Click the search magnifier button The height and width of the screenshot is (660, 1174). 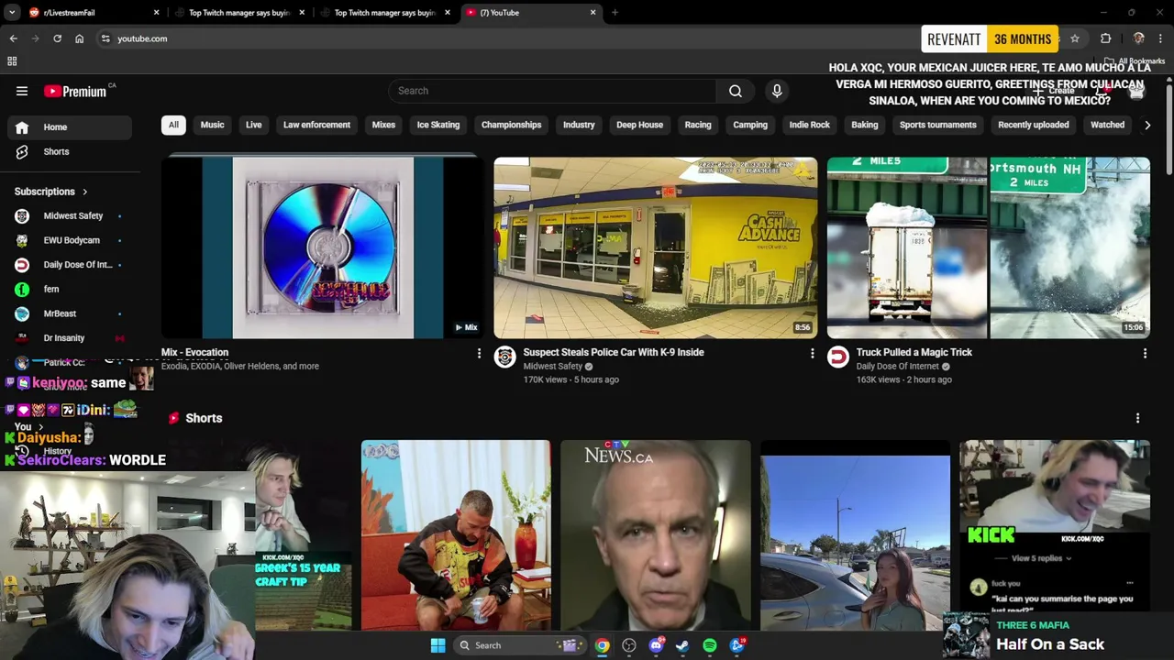(x=736, y=91)
